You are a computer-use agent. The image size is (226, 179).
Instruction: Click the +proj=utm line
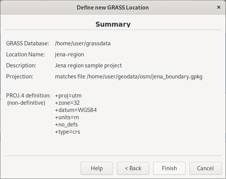[68, 96]
